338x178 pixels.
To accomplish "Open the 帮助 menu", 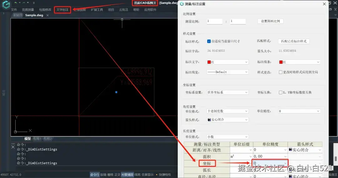I will tap(136, 10).
